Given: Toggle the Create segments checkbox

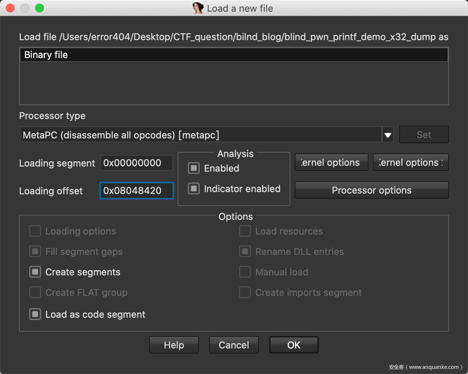Looking at the screenshot, I should pos(35,272).
